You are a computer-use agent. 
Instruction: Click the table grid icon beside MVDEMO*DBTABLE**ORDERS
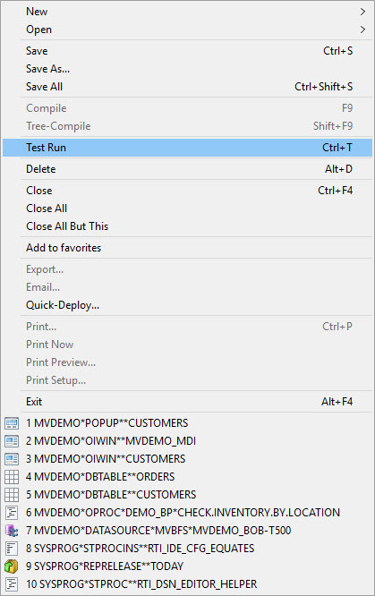12,477
